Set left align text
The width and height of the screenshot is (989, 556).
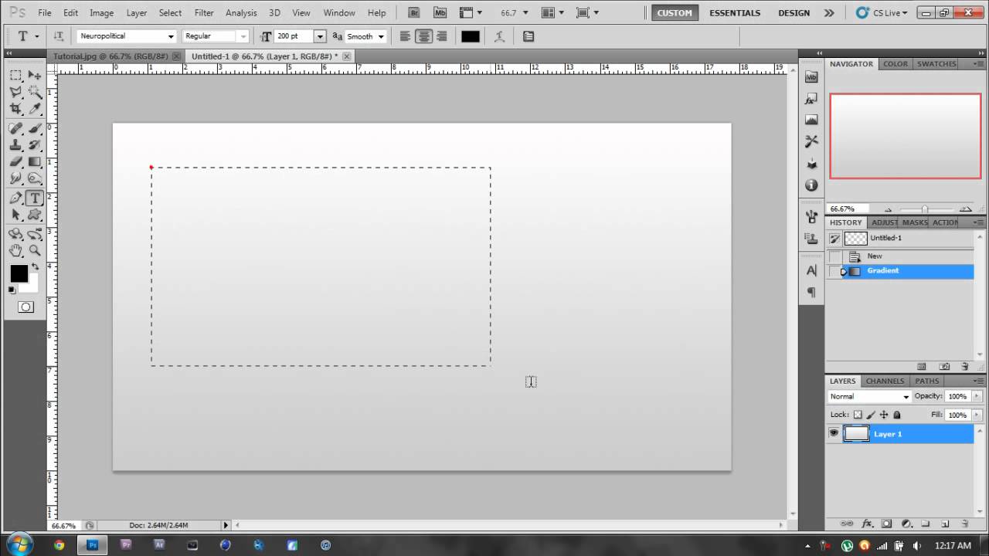(405, 36)
